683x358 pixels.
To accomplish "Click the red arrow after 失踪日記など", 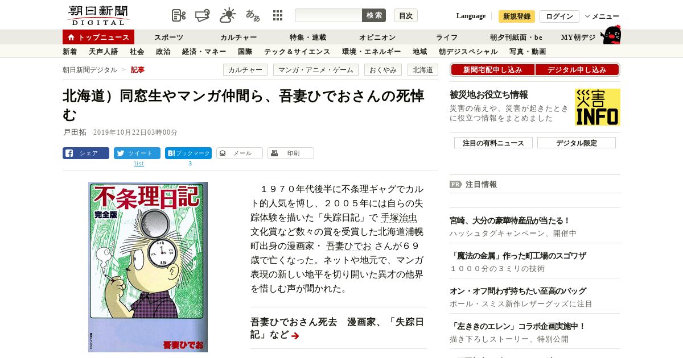I will (x=295, y=336).
